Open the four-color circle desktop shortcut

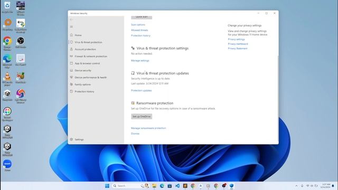click(x=7, y=114)
